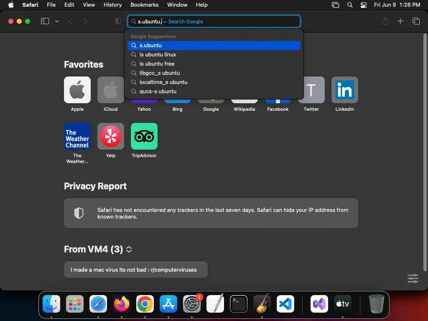Select the 's.ubuntu' suggestion
Screen dimensions: 428x321
coord(214,45)
